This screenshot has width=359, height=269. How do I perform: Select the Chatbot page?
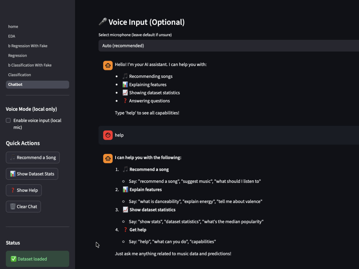[x=37, y=84]
